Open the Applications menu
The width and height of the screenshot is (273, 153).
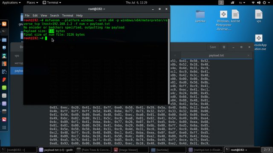tap(12, 3)
